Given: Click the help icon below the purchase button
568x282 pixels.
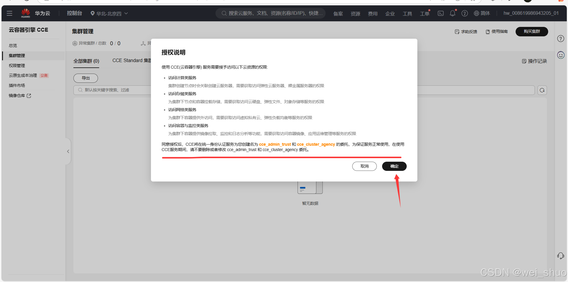Looking at the screenshot, I should [x=560, y=38].
